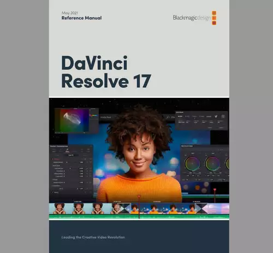
Task: Select the first filmstrip thumbnail of woman smiling
Action: [x=60, y=208]
